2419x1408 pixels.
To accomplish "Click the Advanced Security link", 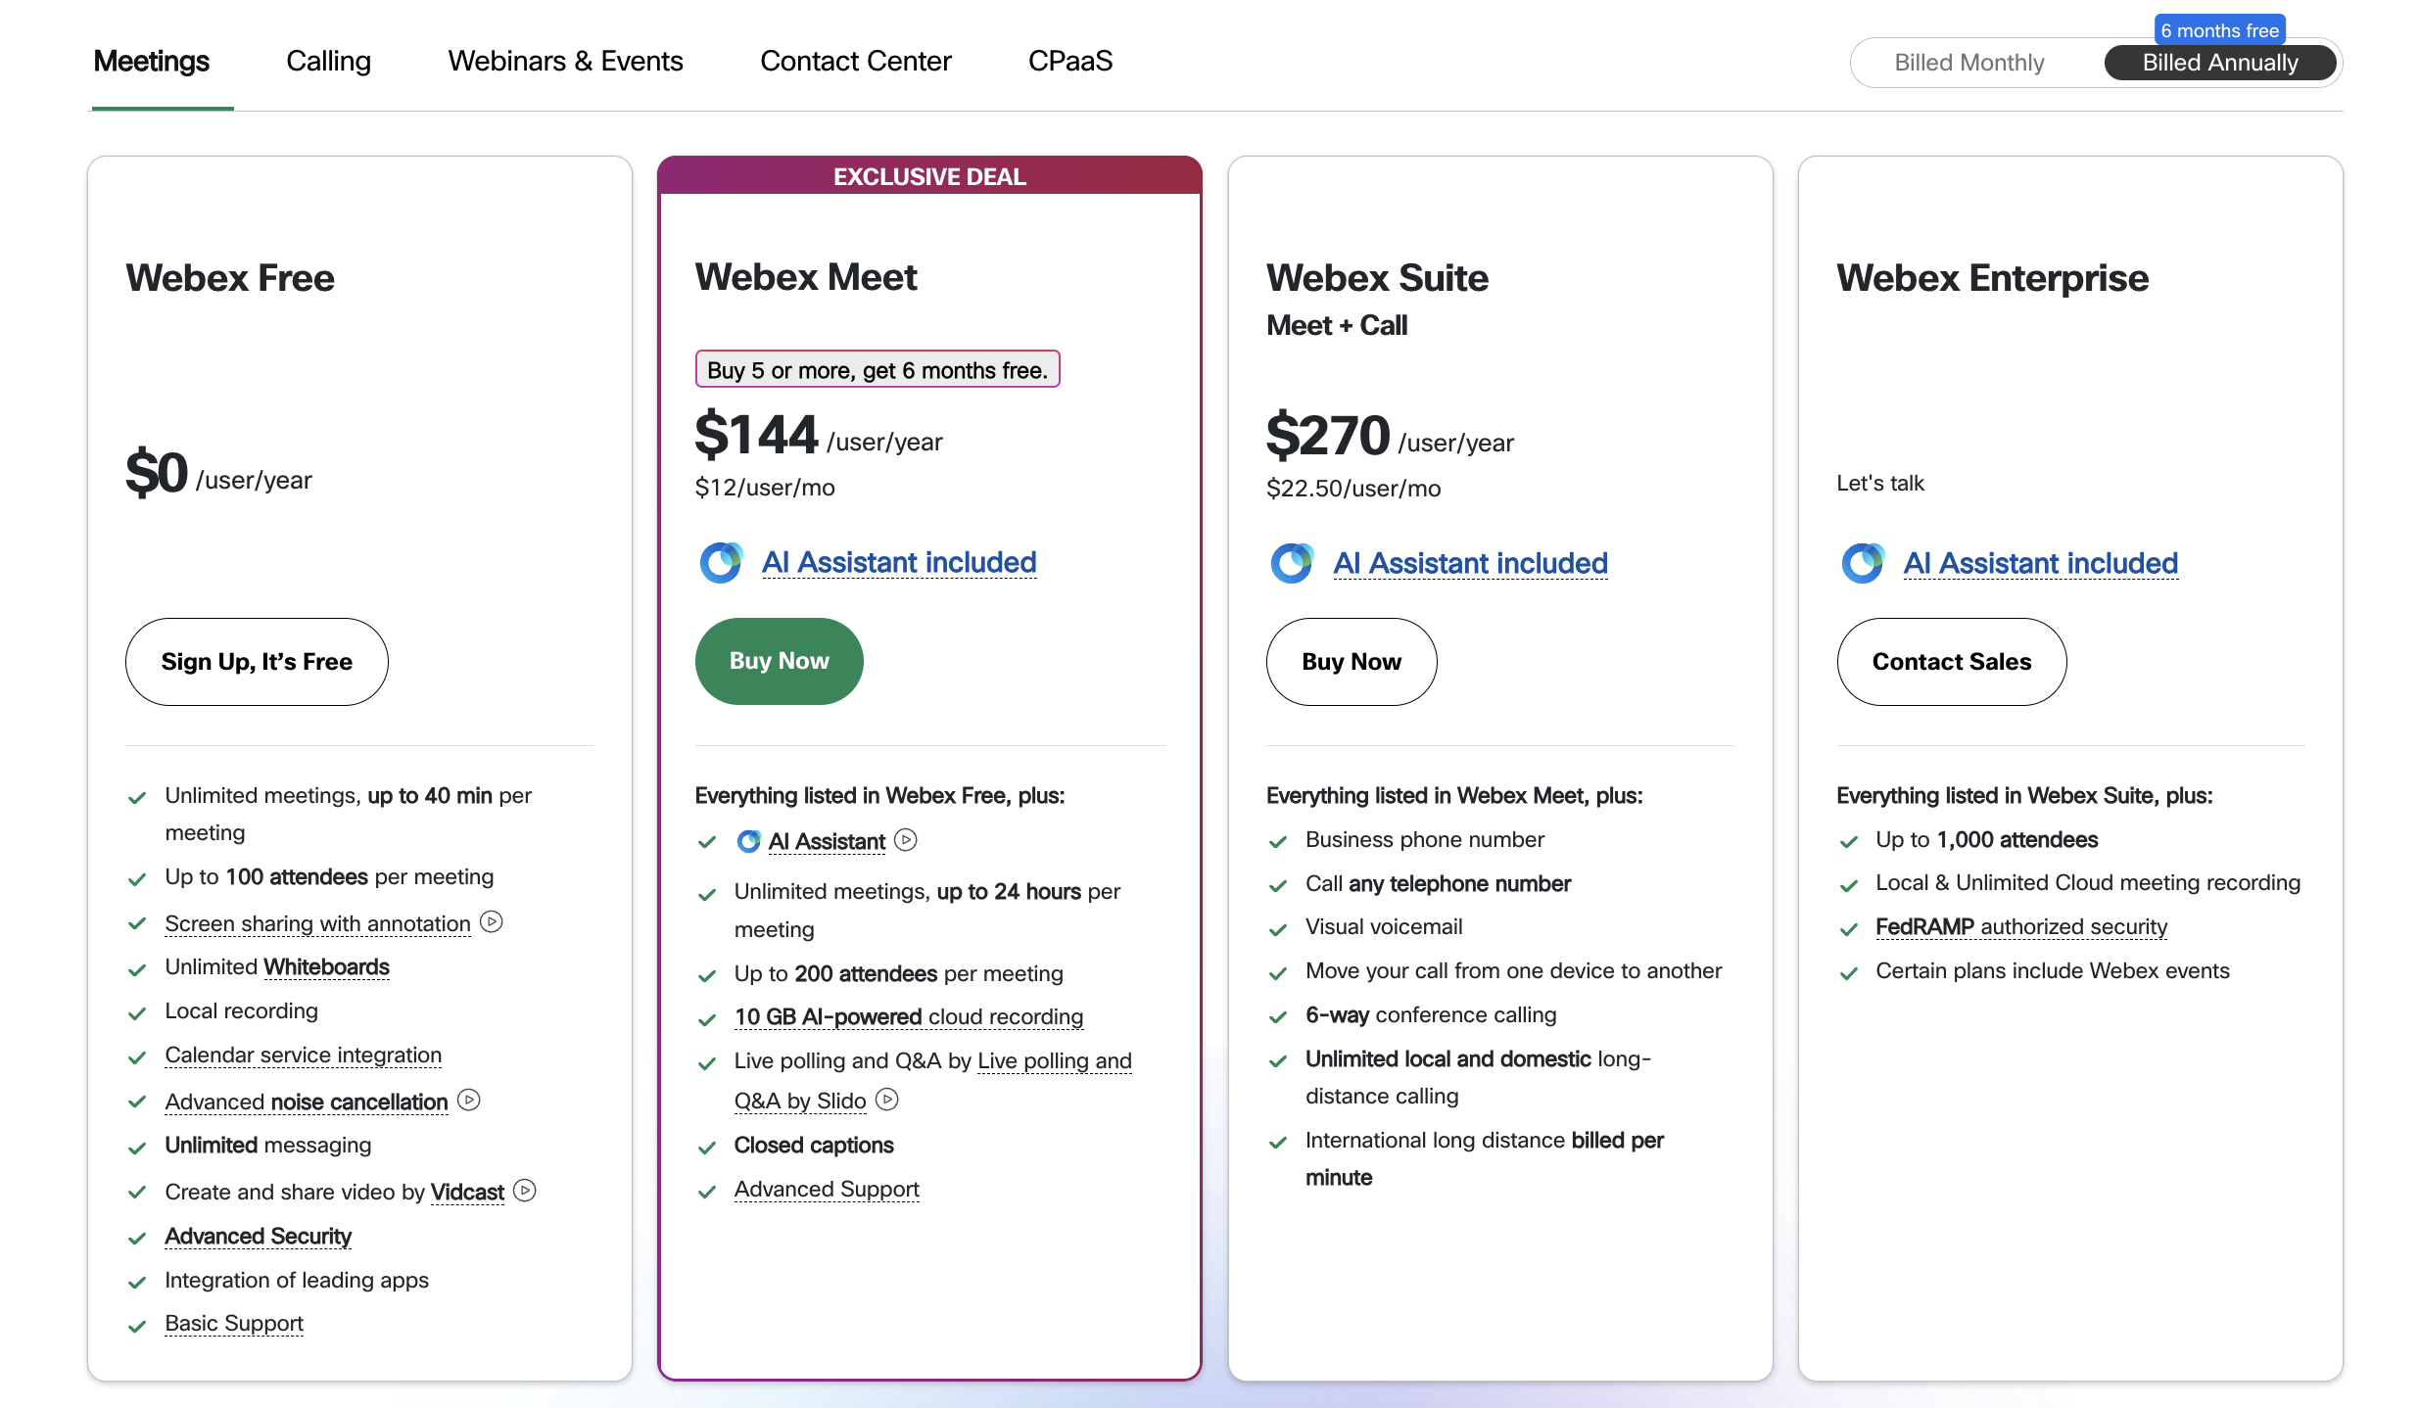I will click(258, 1236).
